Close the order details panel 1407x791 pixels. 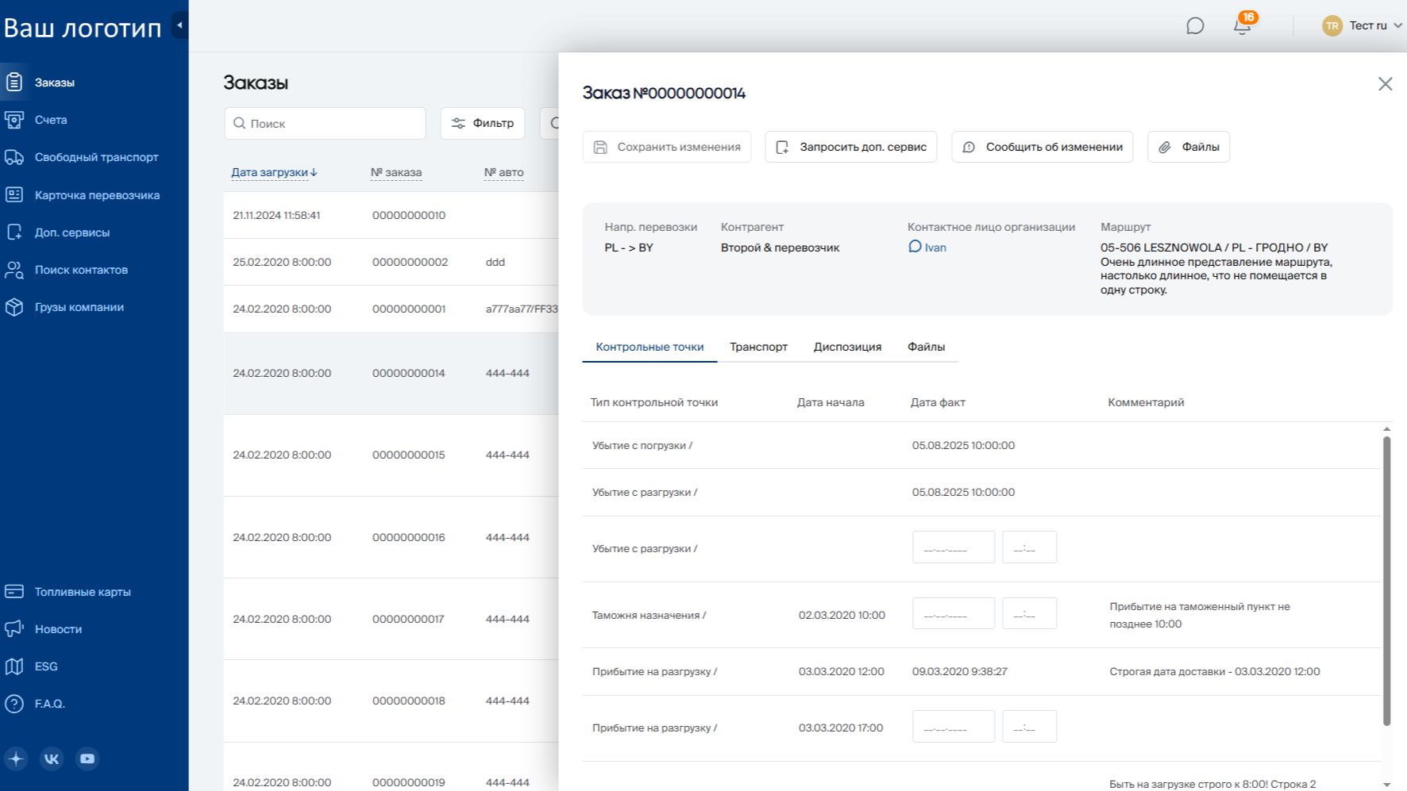point(1386,84)
